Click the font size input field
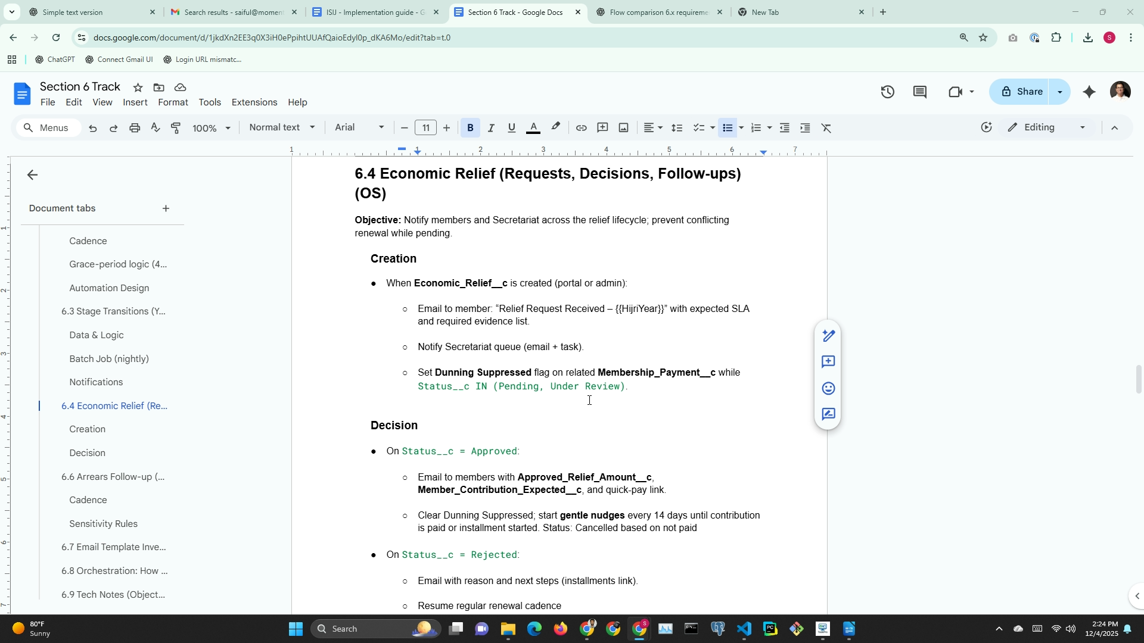The image size is (1144, 643). (425, 128)
